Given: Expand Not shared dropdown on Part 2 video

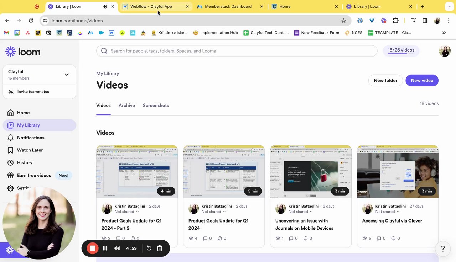Looking at the screenshot, I should (x=126, y=212).
